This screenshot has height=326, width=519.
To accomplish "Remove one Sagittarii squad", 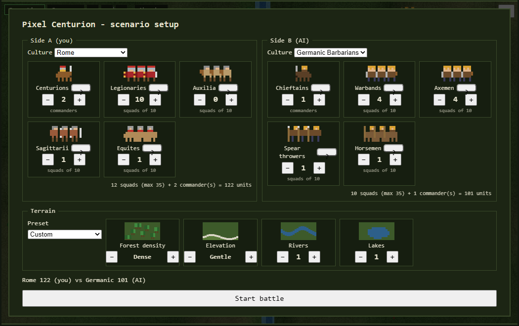I will coord(48,160).
